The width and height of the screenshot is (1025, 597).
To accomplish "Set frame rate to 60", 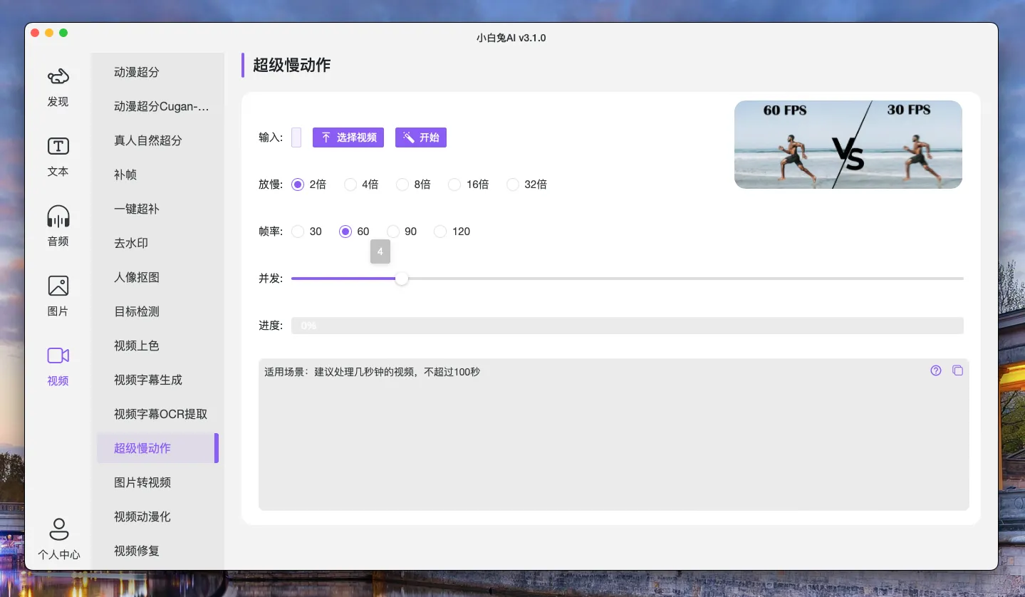I will [x=345, y=232].
